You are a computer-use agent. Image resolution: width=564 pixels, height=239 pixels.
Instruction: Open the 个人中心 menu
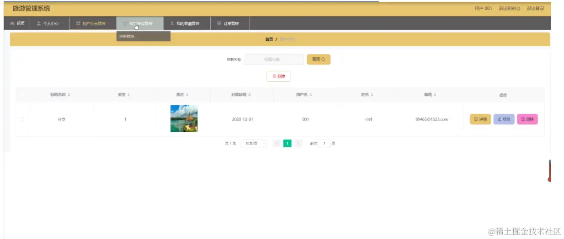click(50, 23)
